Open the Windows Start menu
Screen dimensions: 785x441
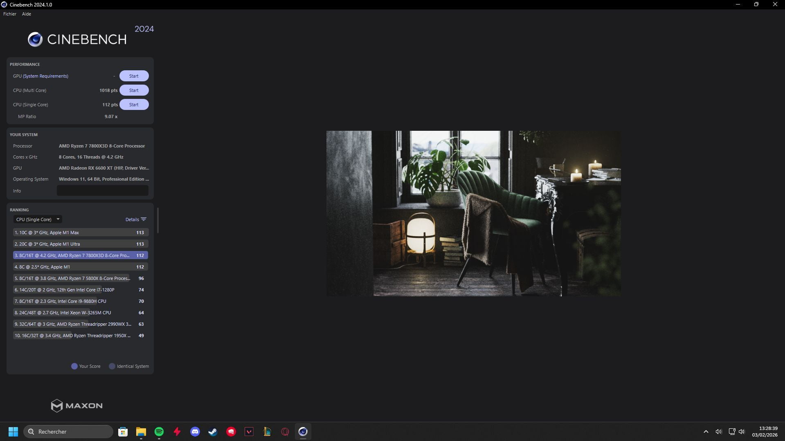click(13, 432)
